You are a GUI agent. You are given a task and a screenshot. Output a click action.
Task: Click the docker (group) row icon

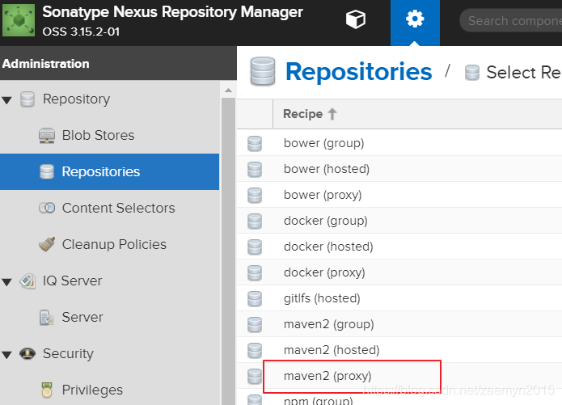tap(255, 221)
